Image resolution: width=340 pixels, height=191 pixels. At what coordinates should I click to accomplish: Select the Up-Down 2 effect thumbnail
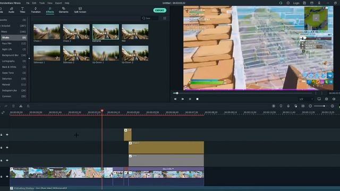point(135,53)
